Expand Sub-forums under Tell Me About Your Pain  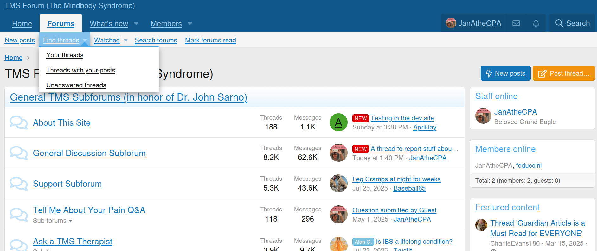tap(53, 221)
